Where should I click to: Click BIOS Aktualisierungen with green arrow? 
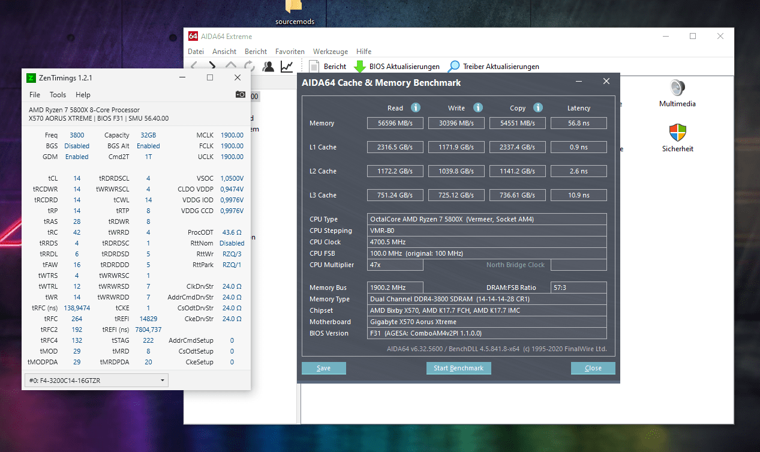397,67
